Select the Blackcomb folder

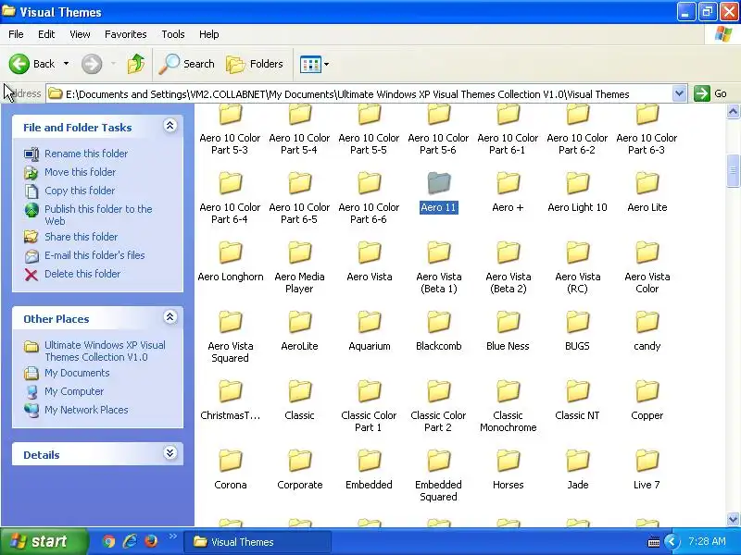coord(438,332)
